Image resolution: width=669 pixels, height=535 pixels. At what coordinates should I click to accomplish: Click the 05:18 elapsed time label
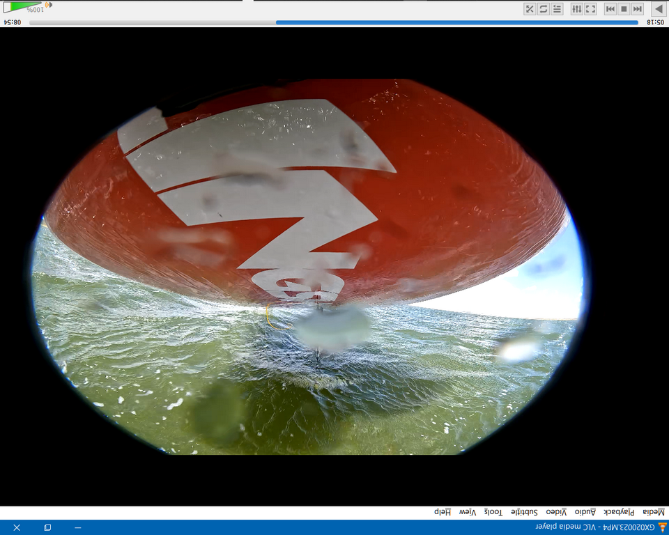pos(655,22)
